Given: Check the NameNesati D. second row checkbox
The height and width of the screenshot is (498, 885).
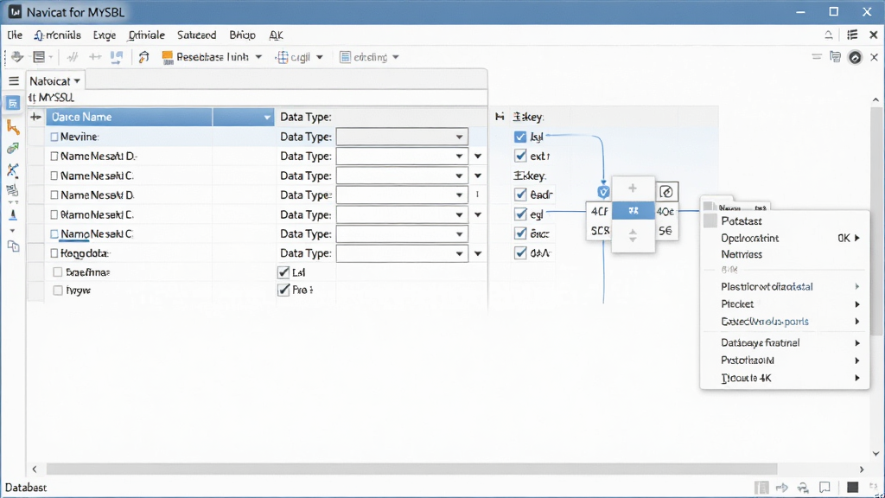Looking at the screenshot, I should coord(54,195).
